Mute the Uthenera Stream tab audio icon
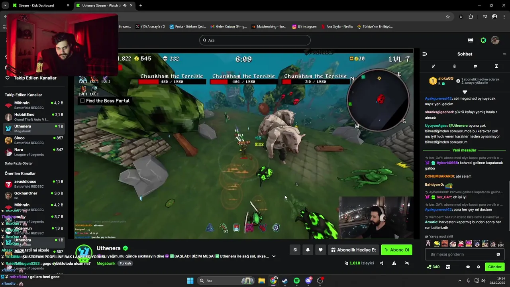The image size is (510, 287). point(125,6)
